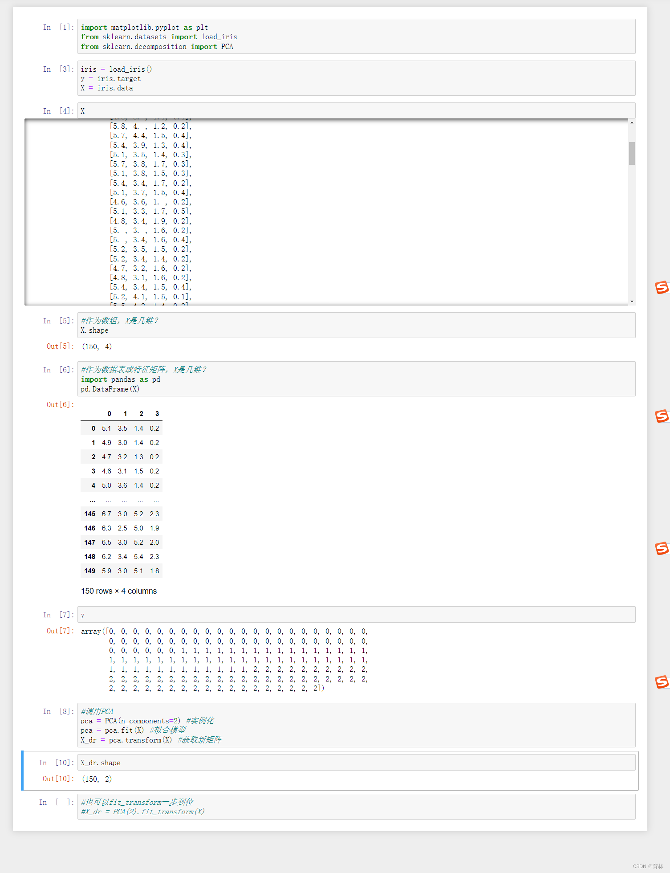Click the scrollbar thumb of the X output area
The width and height of the screenshot is (670, 873).
[632, 153]
